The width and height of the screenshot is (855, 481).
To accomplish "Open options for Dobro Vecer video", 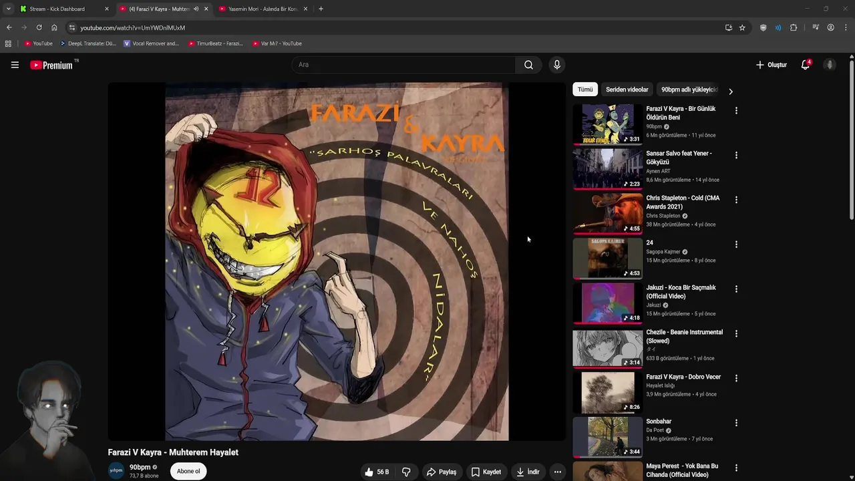I will pyautogui.click(x=736, y=379).
